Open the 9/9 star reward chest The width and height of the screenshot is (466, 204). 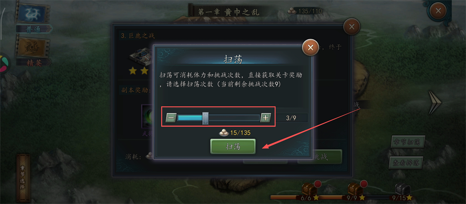(355, 189)
